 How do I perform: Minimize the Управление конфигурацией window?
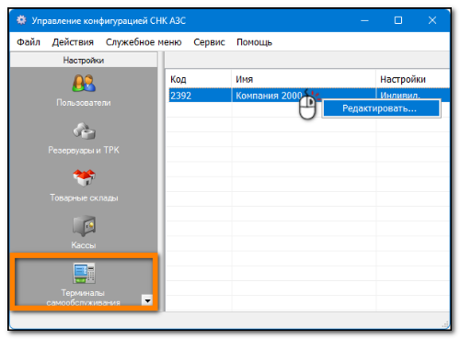364,20
